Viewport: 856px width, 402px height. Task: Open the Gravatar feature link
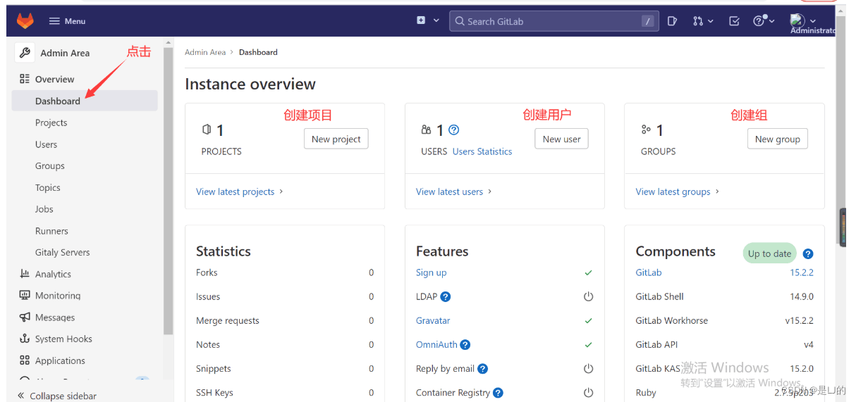point(433,320)
